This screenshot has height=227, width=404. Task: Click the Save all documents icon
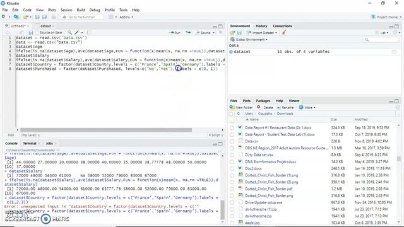point(45,17)
